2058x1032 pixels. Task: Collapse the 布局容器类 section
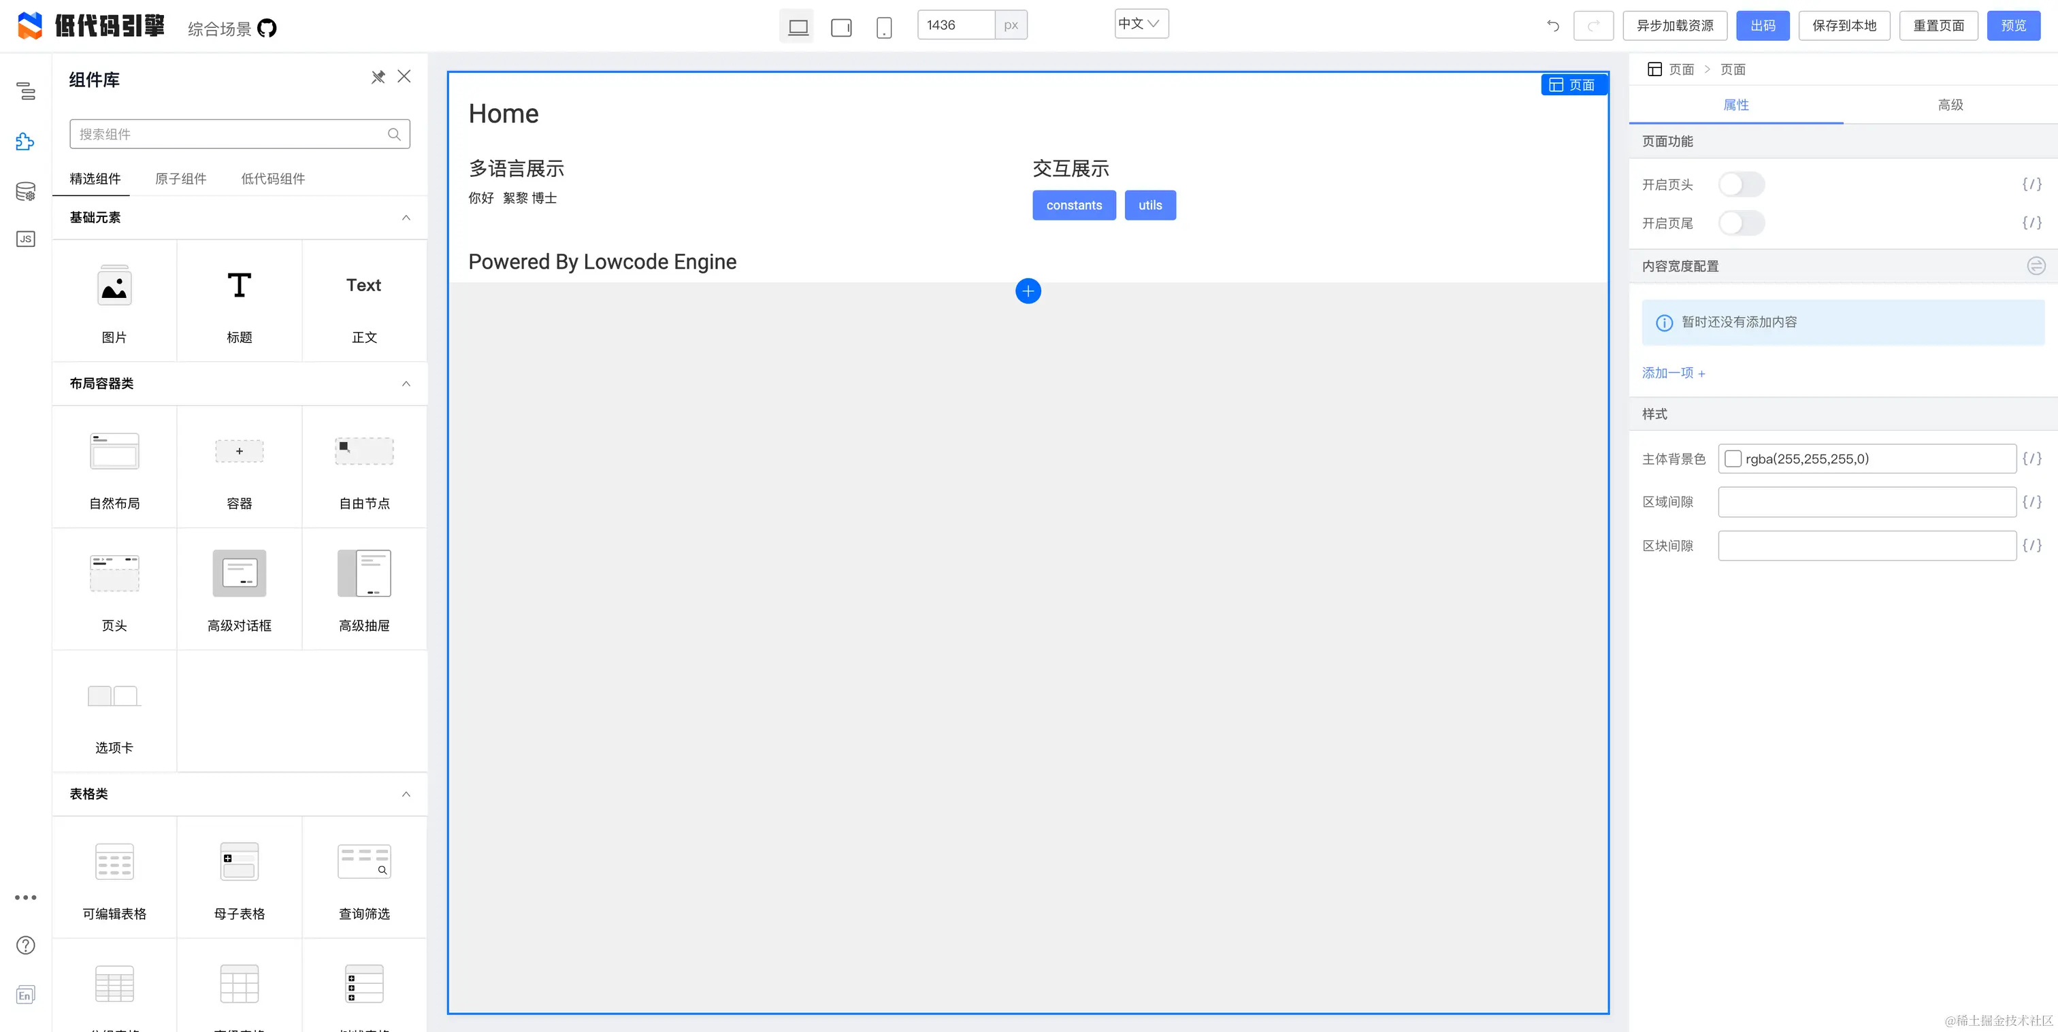(x=406, y=384)
